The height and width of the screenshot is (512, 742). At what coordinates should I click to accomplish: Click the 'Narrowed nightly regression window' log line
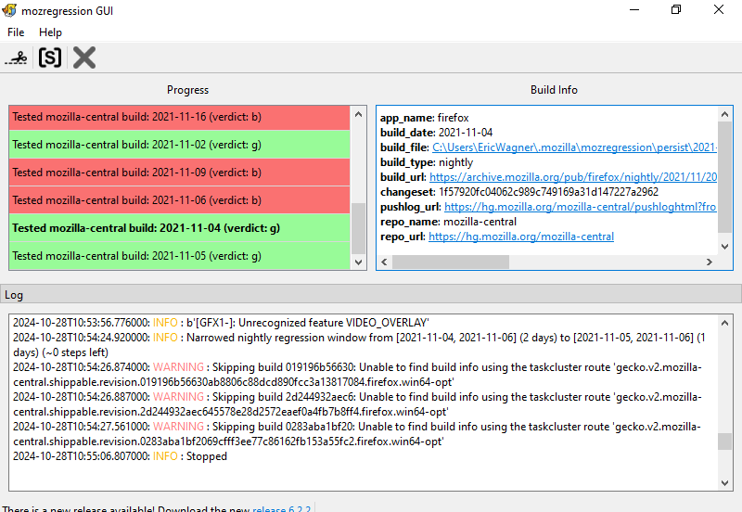[x=360, y=345]
